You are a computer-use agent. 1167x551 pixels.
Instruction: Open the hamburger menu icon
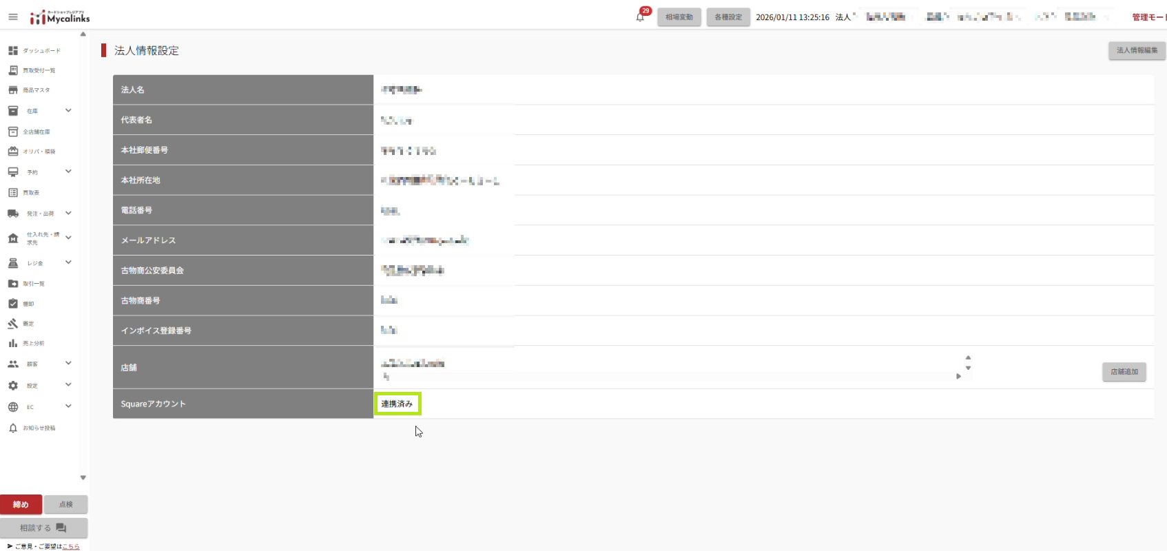tap(13, 17)
